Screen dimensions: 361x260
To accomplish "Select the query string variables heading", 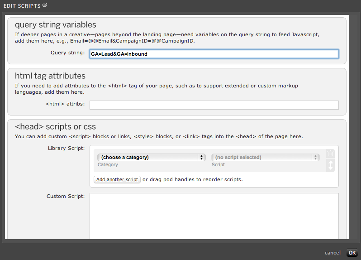I will point(56,24).
